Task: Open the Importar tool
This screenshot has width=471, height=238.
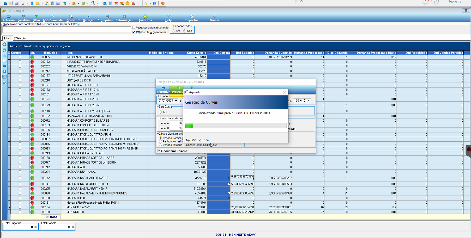Action: [192, 18]
